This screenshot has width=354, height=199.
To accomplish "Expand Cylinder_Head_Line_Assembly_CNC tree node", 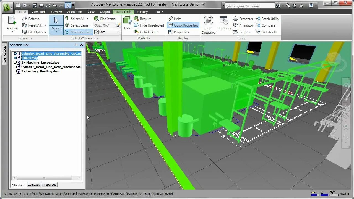I will pos(15,54).
